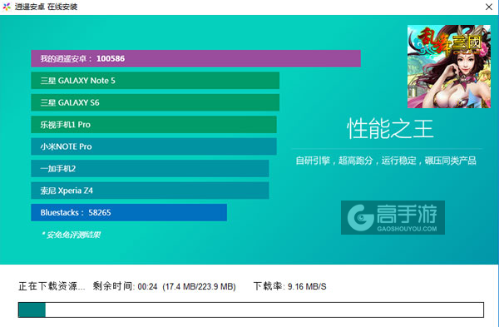Select the 三星 GALAXY S6 bar
Screen dimensions: 499x327
(x=155, y=102)
